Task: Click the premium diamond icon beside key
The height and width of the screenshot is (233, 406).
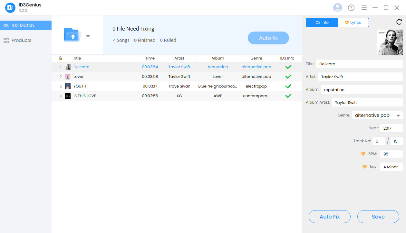Action: [365, 167]
